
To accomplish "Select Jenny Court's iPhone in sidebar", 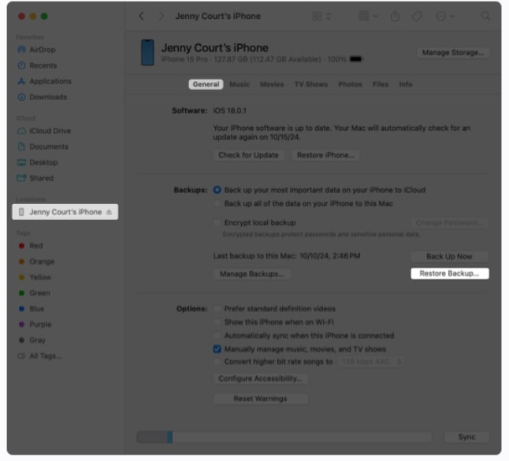I will 65,212.
